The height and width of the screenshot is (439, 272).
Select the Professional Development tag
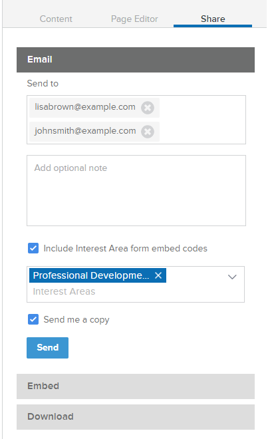pos(91,275)
